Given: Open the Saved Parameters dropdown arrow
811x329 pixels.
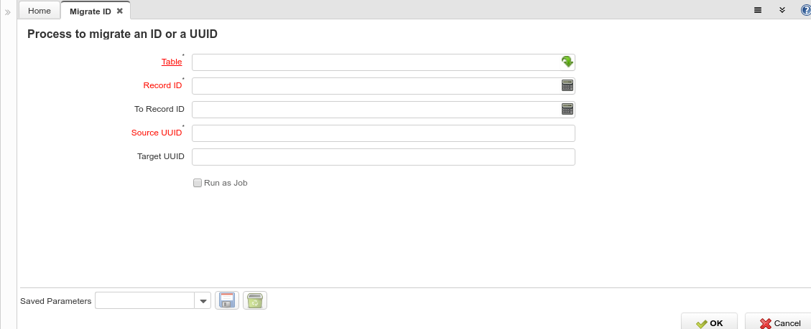Looking at the screenshot, I should 203,300.
